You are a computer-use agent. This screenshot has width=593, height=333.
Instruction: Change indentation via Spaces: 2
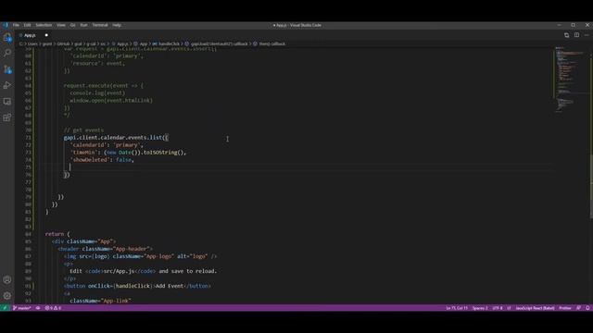click(x=480, y=308)
